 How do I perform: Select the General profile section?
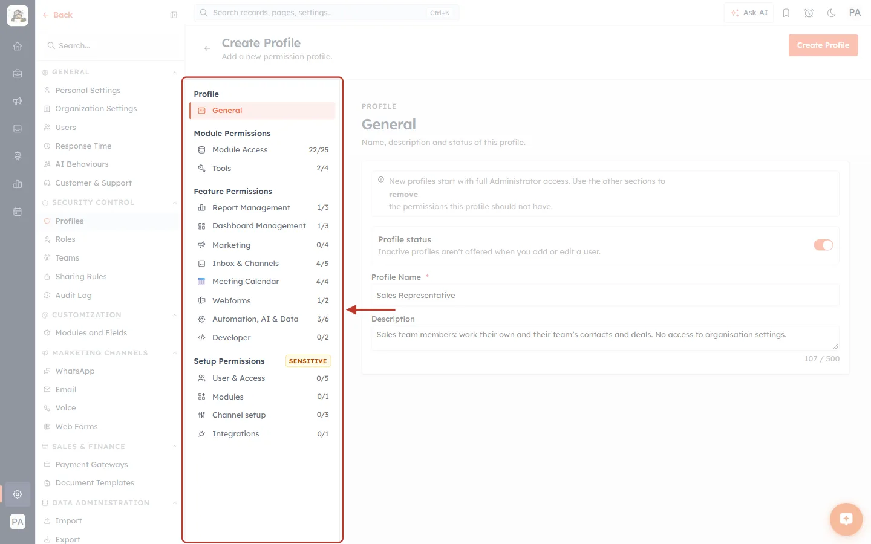[263, 111]
